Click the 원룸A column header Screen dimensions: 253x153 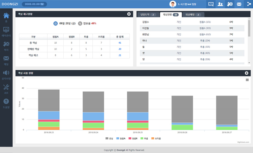point(55,37)
